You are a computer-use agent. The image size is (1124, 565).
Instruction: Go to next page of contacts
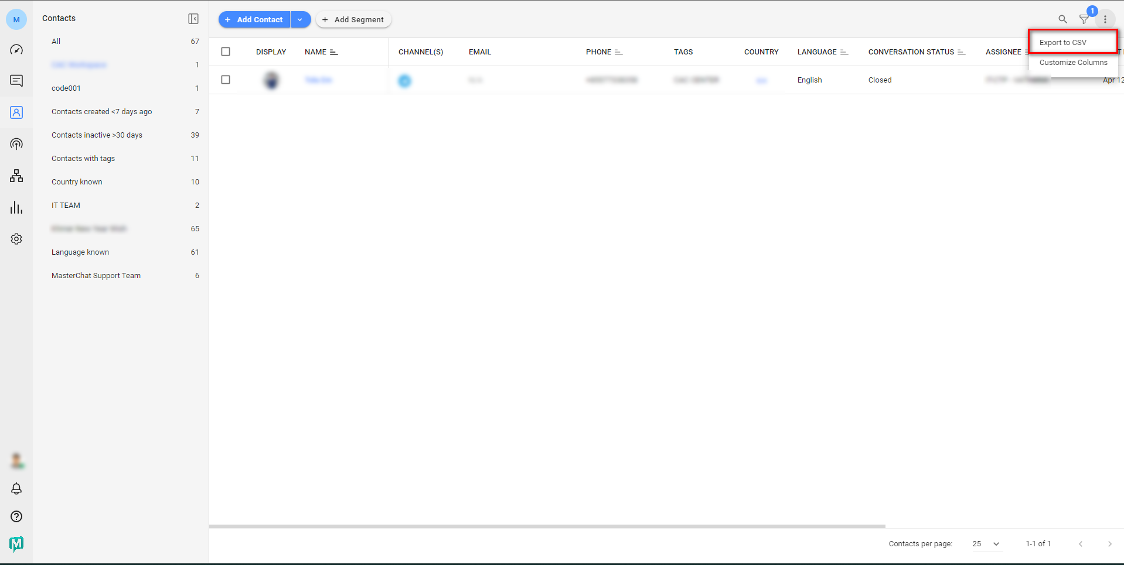(1109, 544)
